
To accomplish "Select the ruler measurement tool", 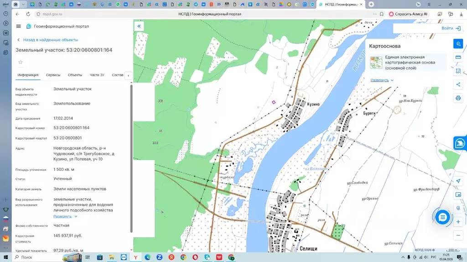I will [x=458, y=57].
